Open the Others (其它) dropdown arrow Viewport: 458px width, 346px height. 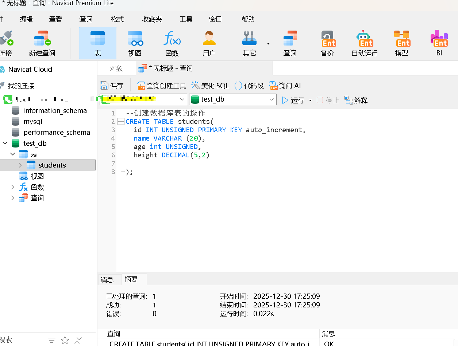268,44
